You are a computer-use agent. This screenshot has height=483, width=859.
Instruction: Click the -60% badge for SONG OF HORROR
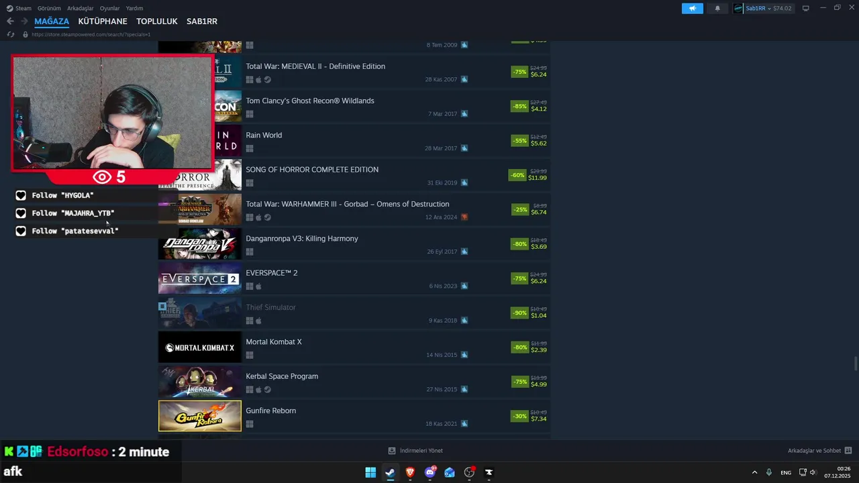point(517,175)
